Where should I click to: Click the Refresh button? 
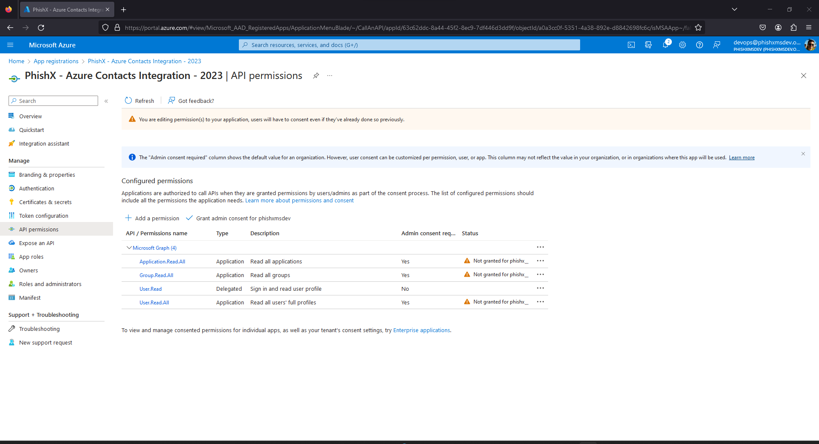(x=139, y=101)
